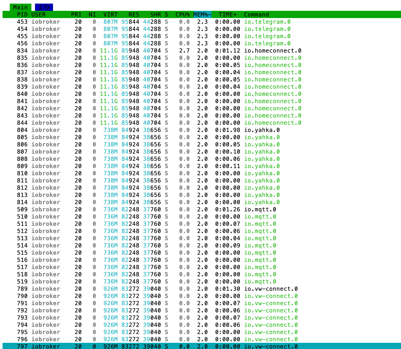Sort by the CPU% column header
Image resolution: width=401 pixels, height=349 pixels.
[183, 14]
